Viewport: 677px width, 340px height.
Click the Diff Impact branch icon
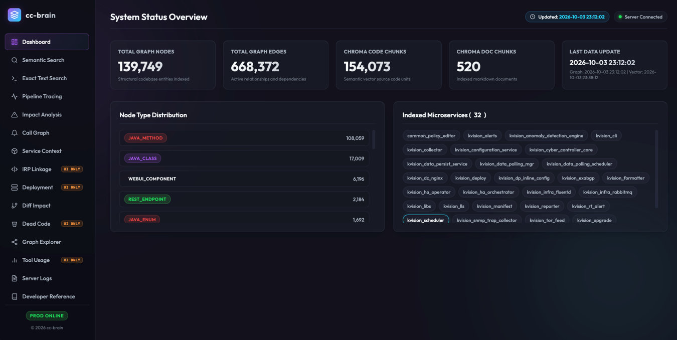(15, 206)
